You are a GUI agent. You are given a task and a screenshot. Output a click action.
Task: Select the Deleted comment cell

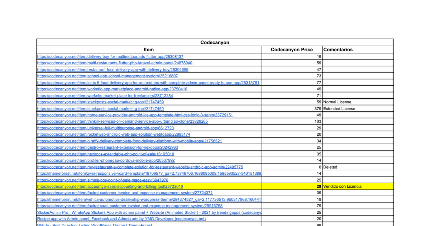click(358, 167)
